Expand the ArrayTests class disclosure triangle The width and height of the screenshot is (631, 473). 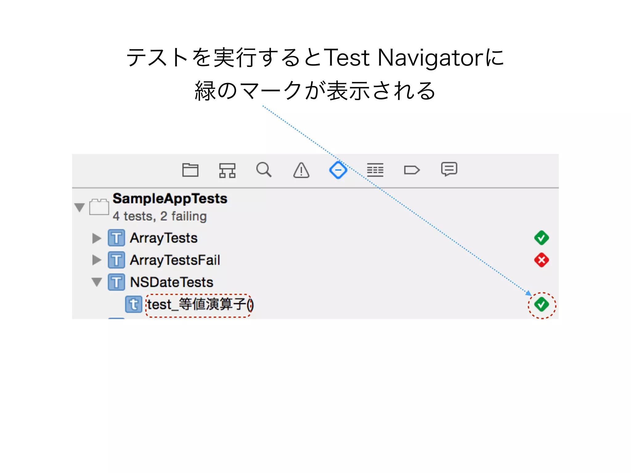pyautogui.click(x=96, y=238)
